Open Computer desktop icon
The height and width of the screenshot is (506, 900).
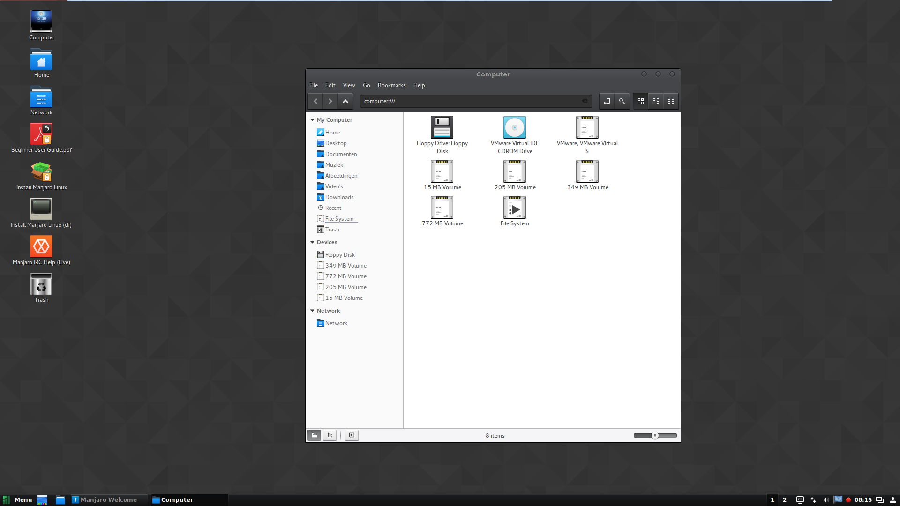pyautogui.click(x=41, y=22)
